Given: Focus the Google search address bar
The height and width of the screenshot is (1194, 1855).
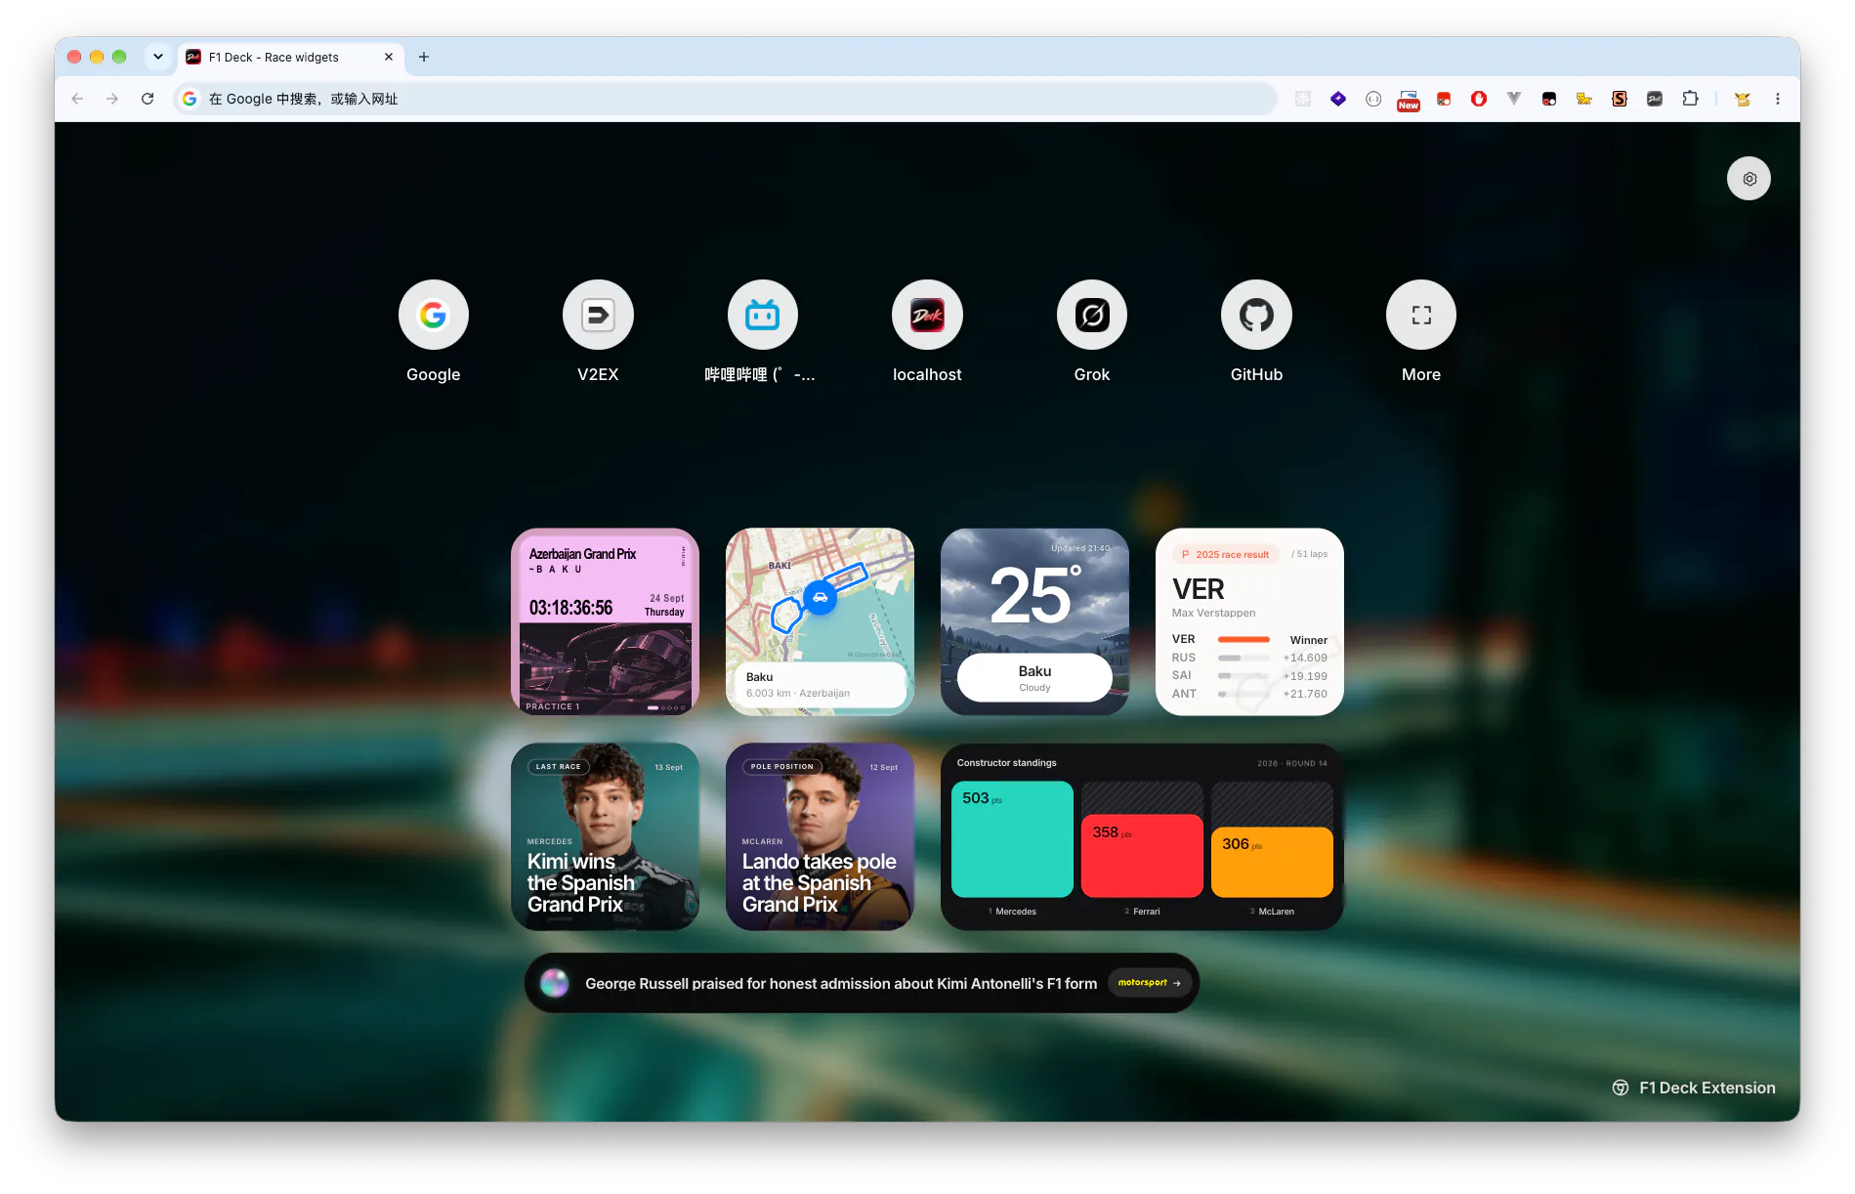Looking at the screenshot, I should point(725,99).
